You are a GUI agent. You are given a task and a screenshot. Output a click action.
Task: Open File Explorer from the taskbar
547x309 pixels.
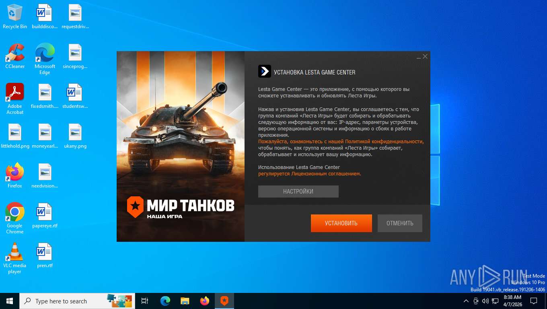coord(185,301)
